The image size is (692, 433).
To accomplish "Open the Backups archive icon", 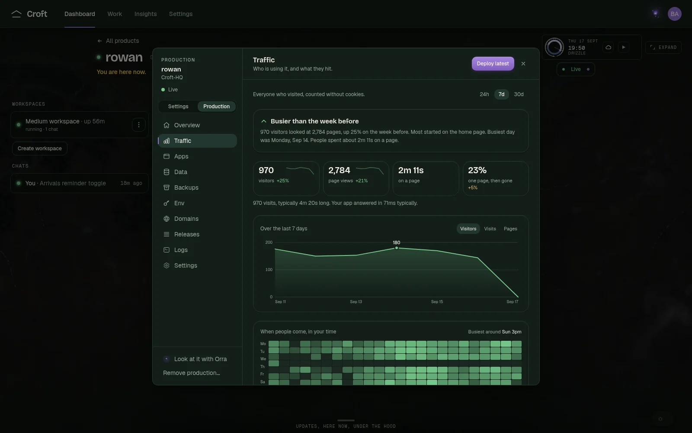I will (x=167, y=187).
